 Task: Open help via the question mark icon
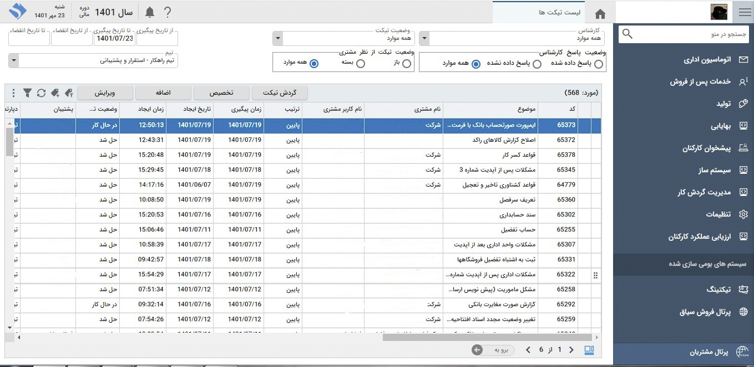pyautogui.click(x=168, y=12)
